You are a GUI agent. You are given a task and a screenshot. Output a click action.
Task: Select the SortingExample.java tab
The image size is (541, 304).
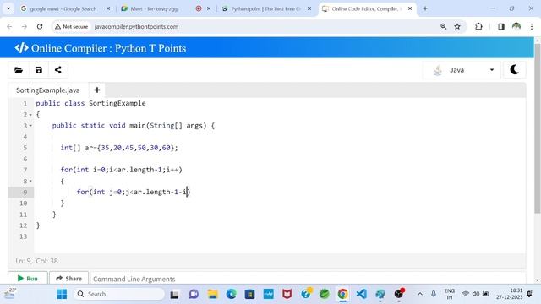[x=48, y=90]
